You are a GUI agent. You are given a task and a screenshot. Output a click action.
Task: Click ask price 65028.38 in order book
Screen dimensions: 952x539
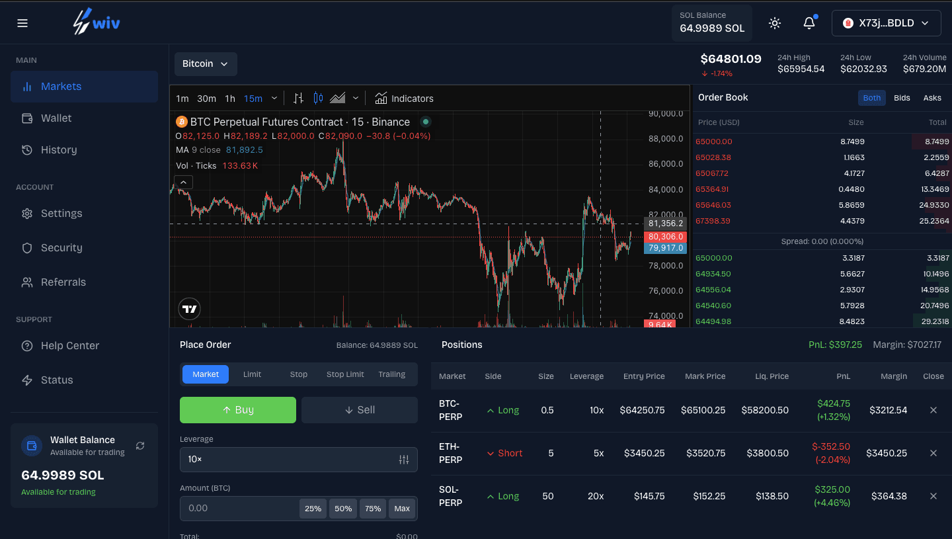click(x=713, y=157)
